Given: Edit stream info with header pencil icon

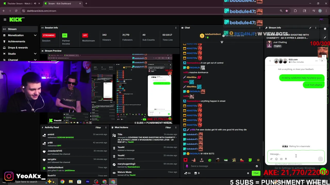Looking at the screenshot, I should click(310, 28).
